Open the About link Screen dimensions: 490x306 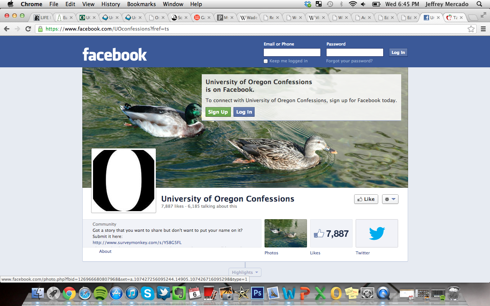coord(105,251)
